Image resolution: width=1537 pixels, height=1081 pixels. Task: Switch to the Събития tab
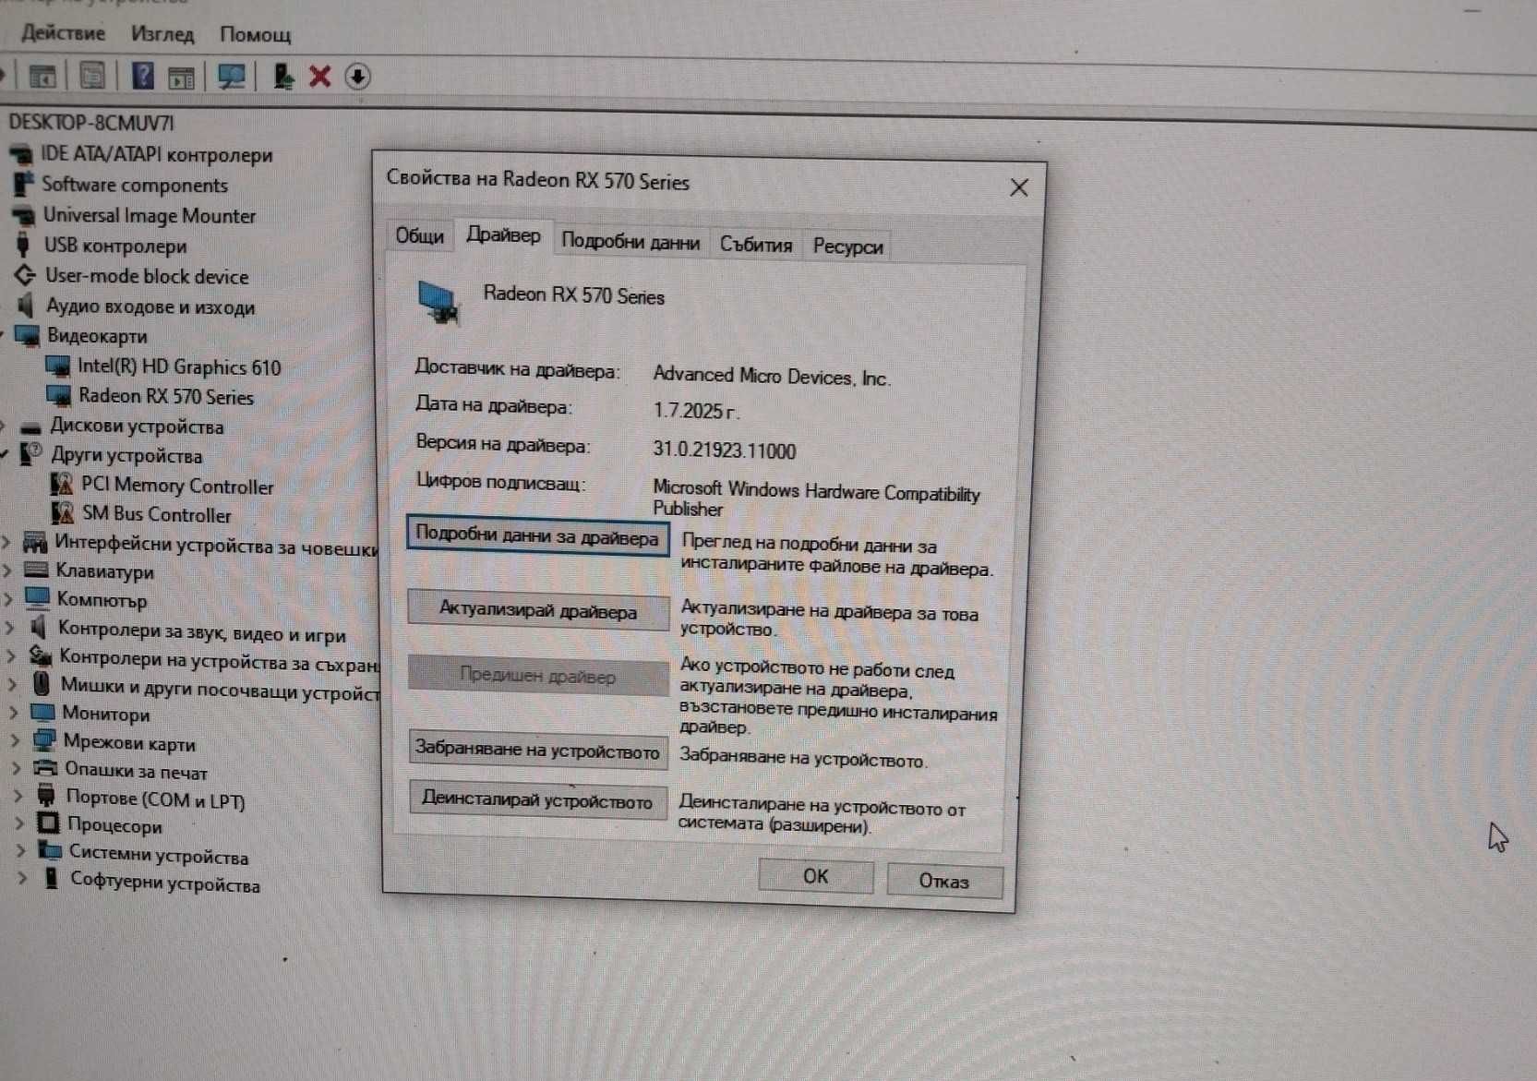click(756, 245)
